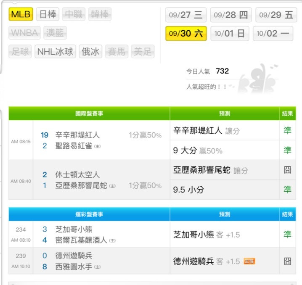Image resolution: width=302 pixels, height=285 pixels.
Task: Choose date 09/28 四
Action: pyautogui.click(x=231, y=15)
